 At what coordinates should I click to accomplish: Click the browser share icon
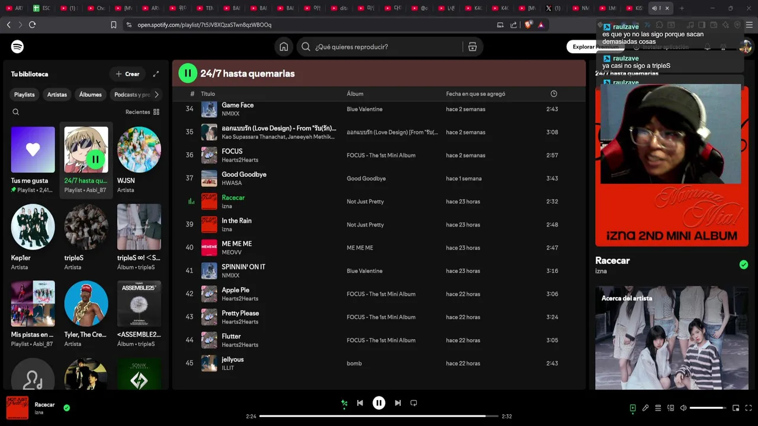(513, 25)
